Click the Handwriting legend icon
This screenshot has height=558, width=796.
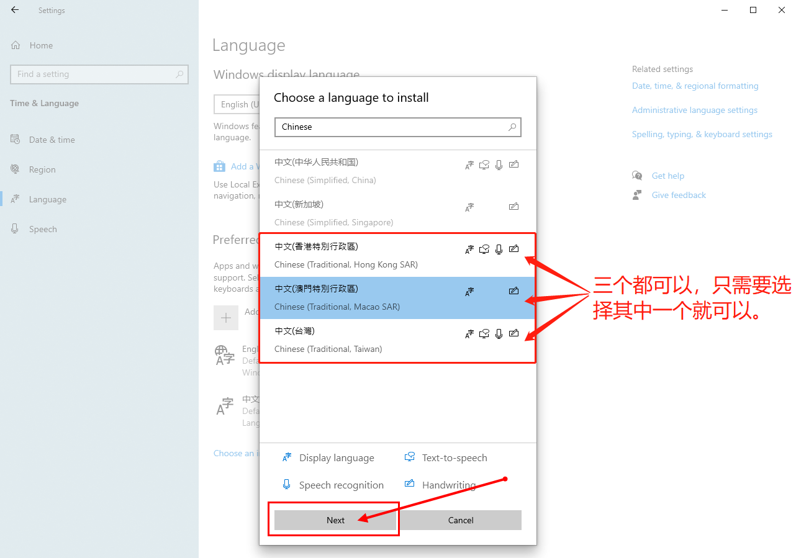pos(410,484)
